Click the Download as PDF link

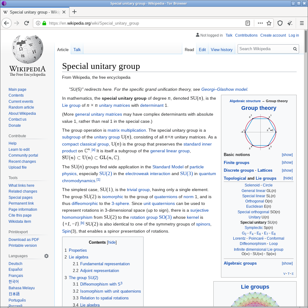click(24, 240)
